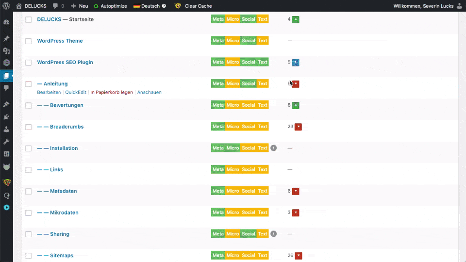Open the Pages sidebar icon
The height and width of the screenshot is (262, 466).
click(x=6, y=76)
